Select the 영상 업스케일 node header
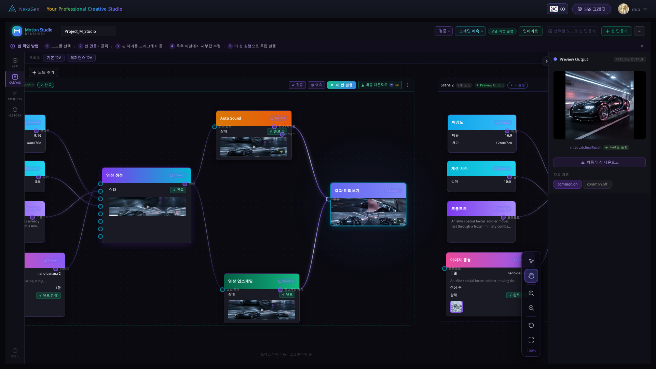The height and width of the screenshot is (369, 656). coord(262,281)
